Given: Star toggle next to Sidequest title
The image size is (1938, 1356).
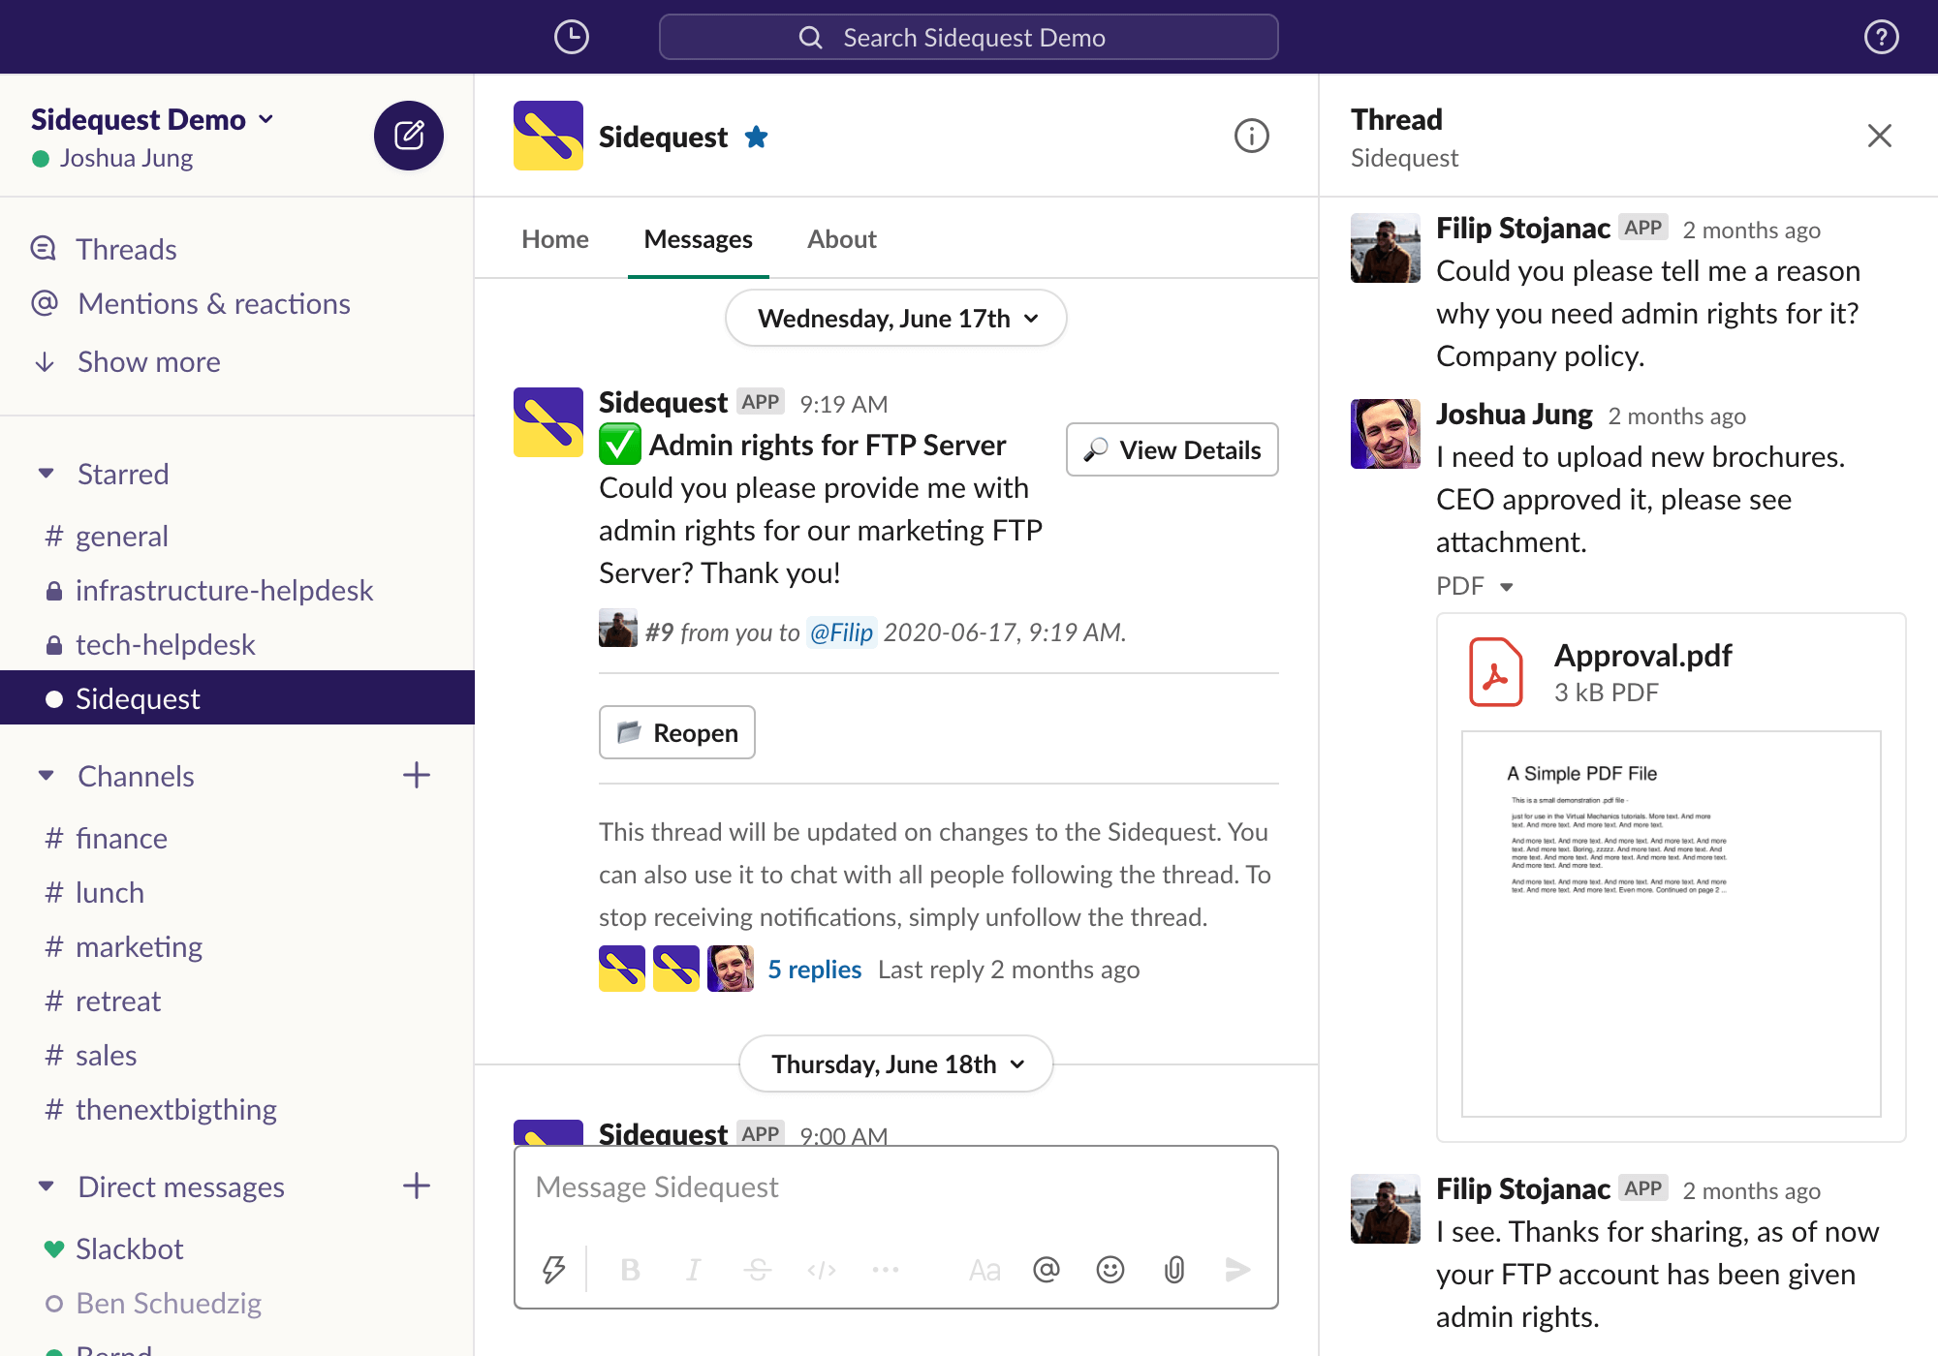Looking at the screenshot, I should point(757,138).
